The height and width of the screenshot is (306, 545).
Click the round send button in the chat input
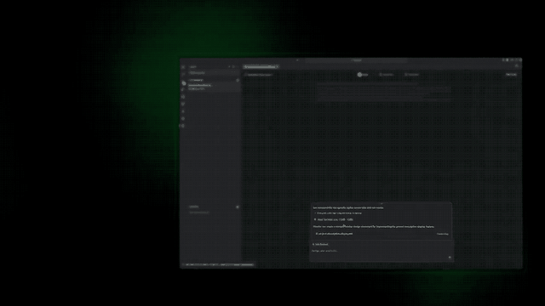450,258
